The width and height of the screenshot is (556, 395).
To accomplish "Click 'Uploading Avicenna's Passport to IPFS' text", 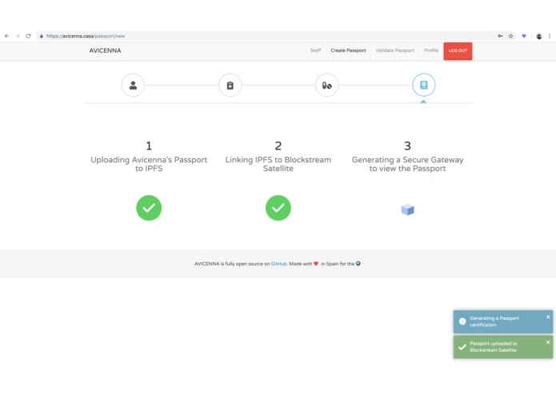I will coord(149,164).
